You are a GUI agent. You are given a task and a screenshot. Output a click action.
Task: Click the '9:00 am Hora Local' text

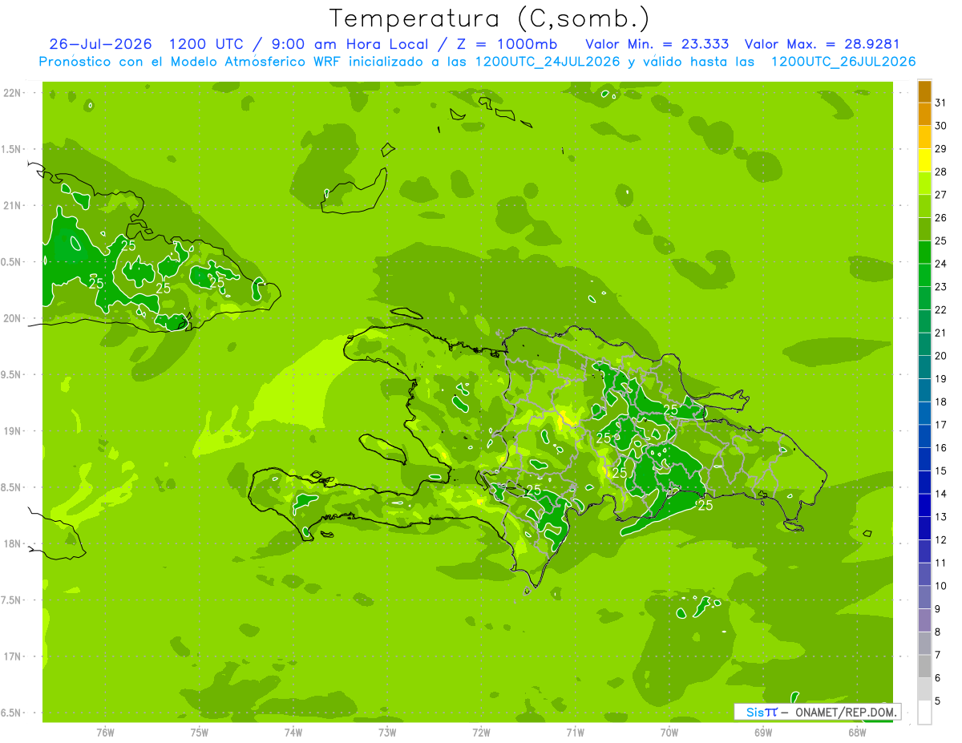pyautogui.click(x=352, y=44)
